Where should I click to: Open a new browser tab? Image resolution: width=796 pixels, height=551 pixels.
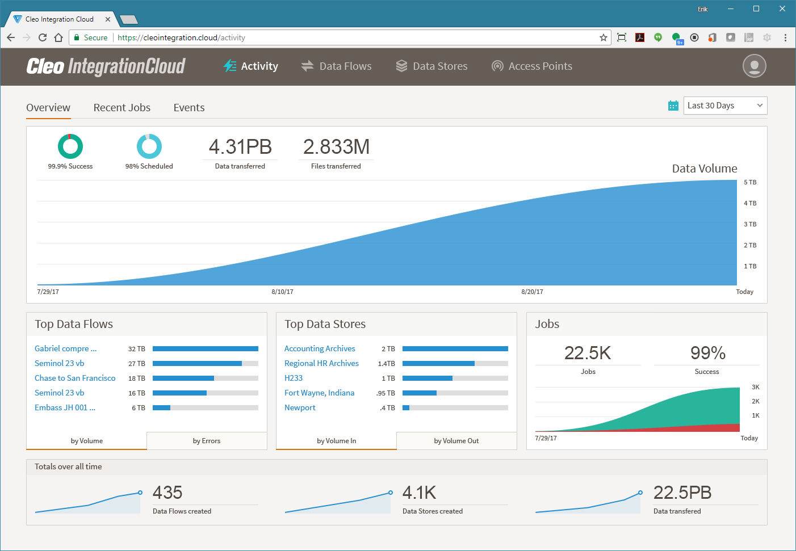[129, 20]
